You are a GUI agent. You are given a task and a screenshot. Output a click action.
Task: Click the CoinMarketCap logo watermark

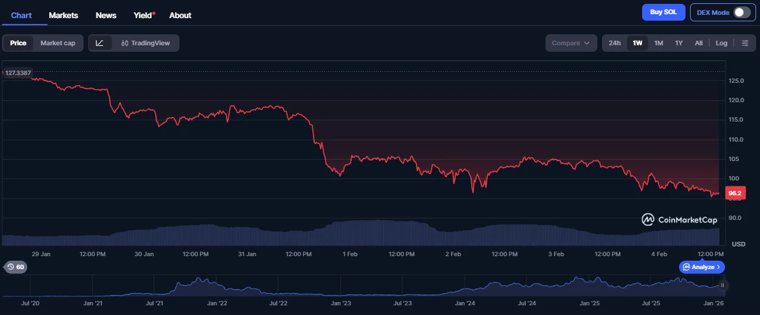[x=680, y=219]
